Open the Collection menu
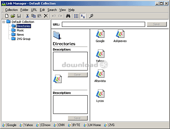 [12, 10]
